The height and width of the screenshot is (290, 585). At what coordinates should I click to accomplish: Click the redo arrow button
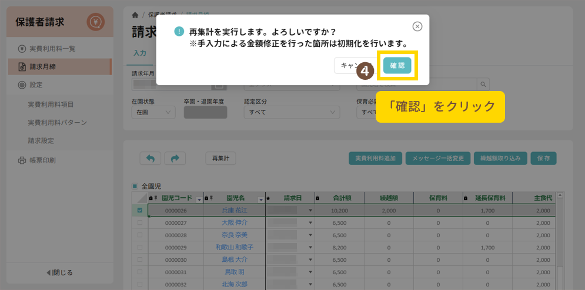point(175,158)
